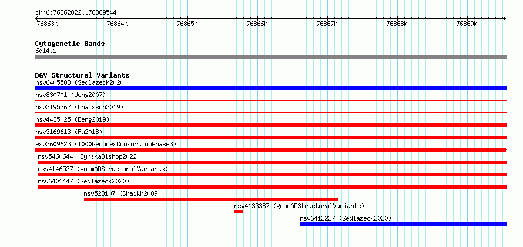
Task: Click the Cytogenetic Bands track title
Action: point(70,44)
